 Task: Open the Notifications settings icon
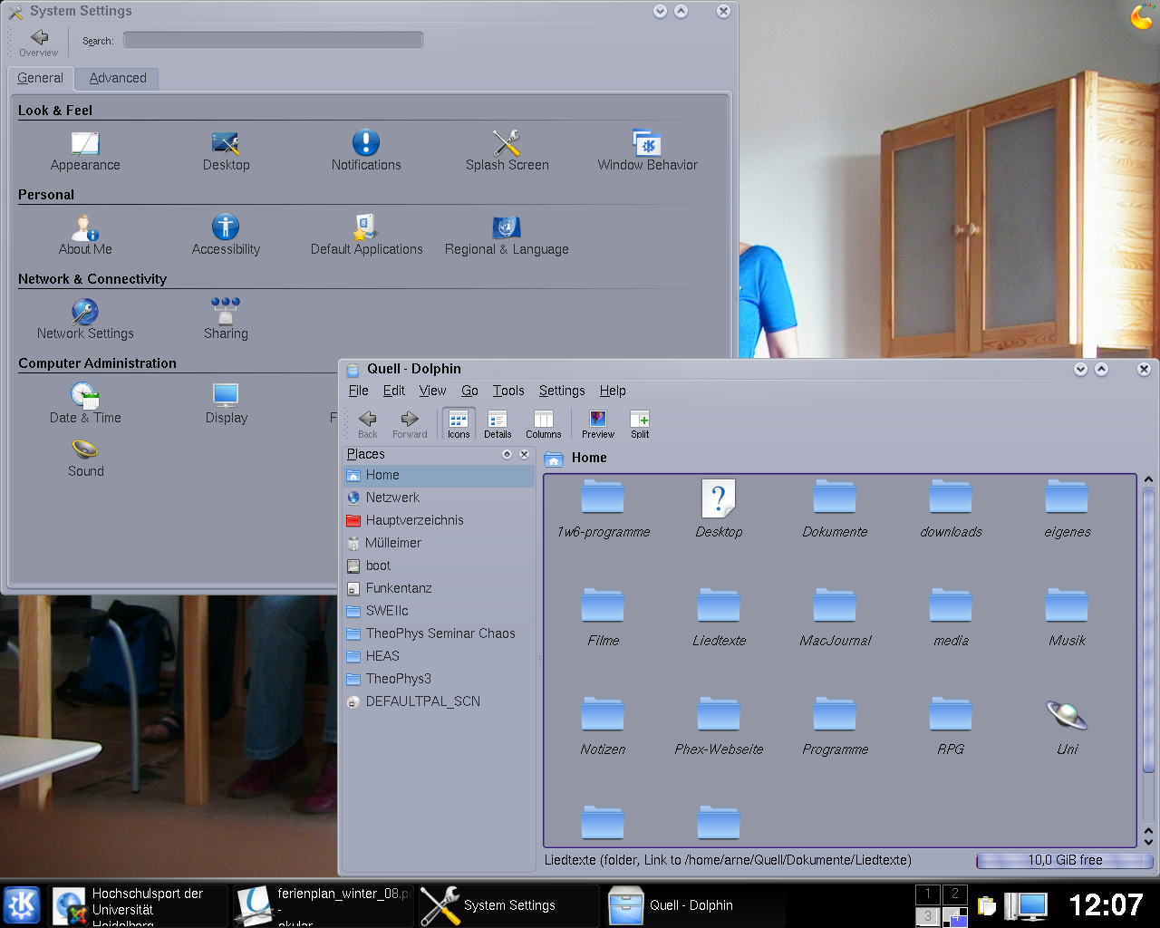click(x=366, y=150)
